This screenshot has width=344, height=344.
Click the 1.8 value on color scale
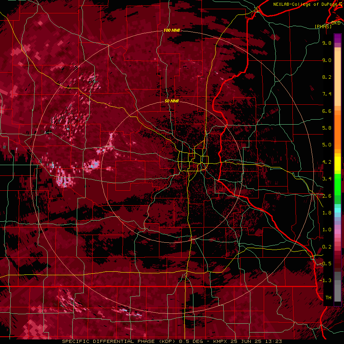pyautogui.click(x=327, y=213)
